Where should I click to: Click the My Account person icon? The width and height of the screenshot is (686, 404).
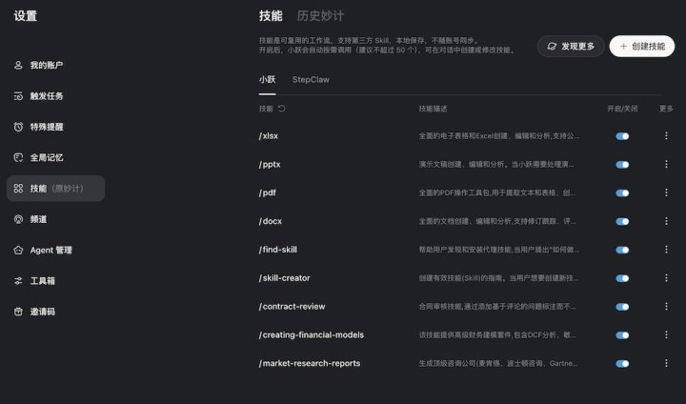(18, 65)
